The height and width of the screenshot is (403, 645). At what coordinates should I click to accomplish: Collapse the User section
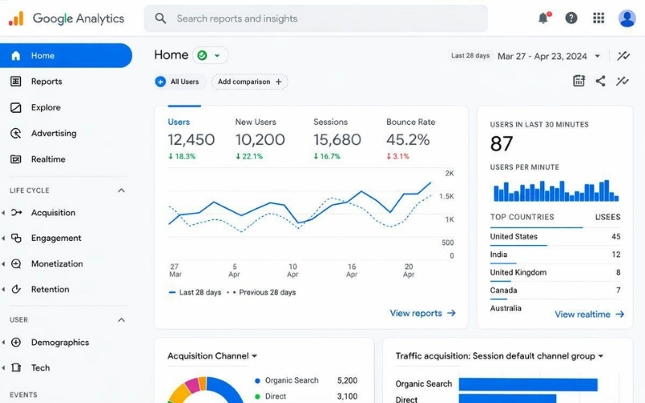click(122, 320)
